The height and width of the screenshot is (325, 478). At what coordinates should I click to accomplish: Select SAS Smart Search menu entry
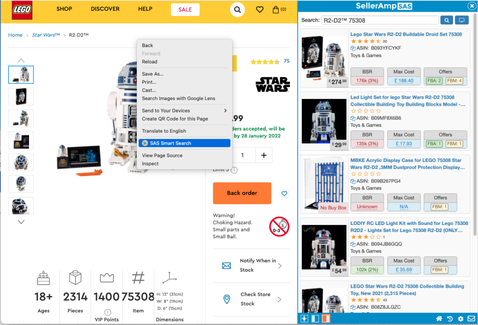[x=184, y=143]
